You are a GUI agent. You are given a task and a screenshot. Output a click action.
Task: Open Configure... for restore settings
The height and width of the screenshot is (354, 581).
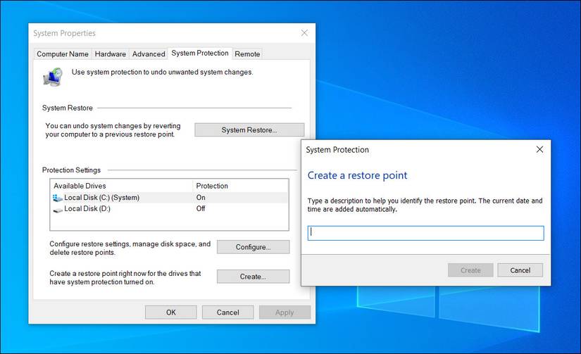(x=253, y=247)
